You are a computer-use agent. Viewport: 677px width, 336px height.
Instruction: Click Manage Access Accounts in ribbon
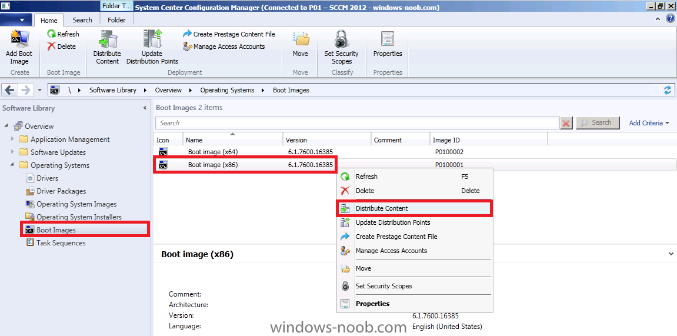click(x=224, y=46)
